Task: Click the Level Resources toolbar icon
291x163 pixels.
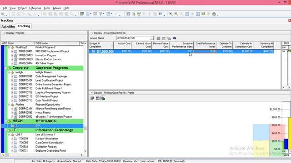Action: (139, 14)
